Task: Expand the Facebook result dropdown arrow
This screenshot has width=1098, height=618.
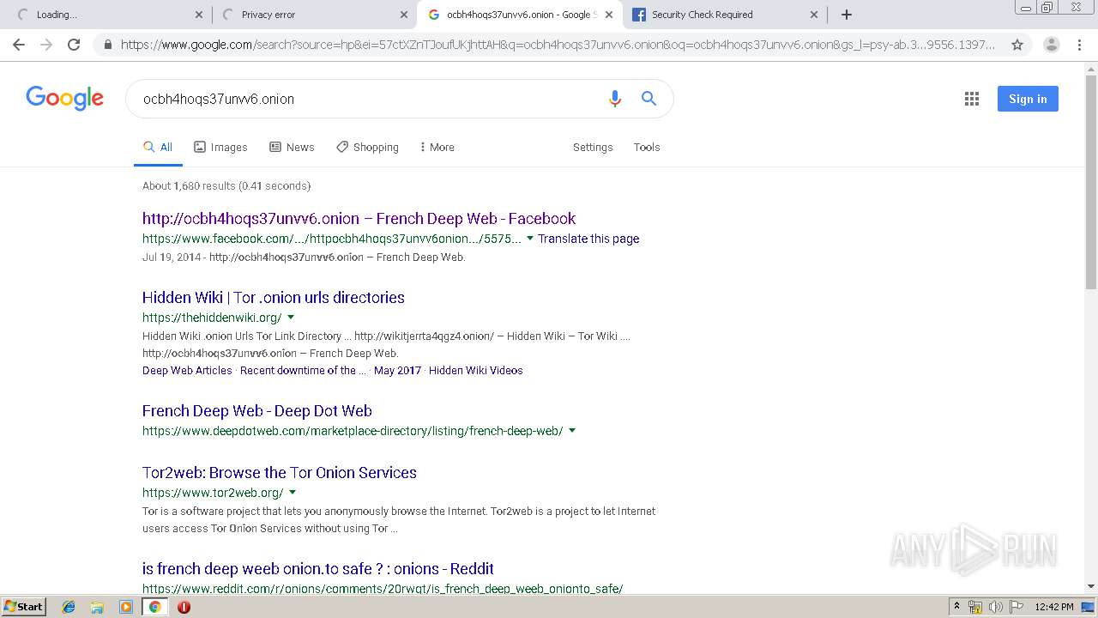Action: (x=529, y=239)
